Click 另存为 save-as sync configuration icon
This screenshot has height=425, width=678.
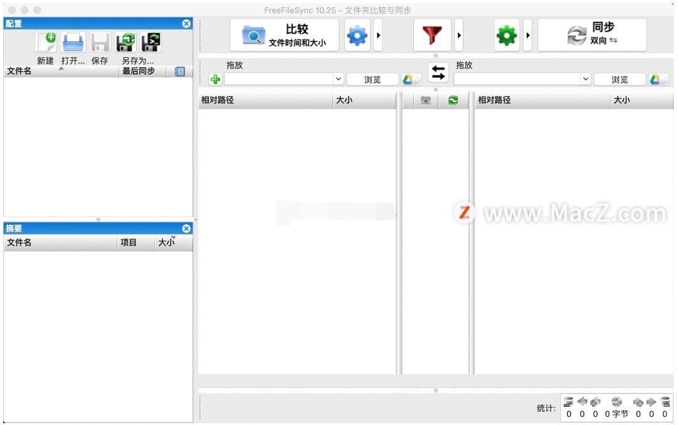[x=126, y=43]
